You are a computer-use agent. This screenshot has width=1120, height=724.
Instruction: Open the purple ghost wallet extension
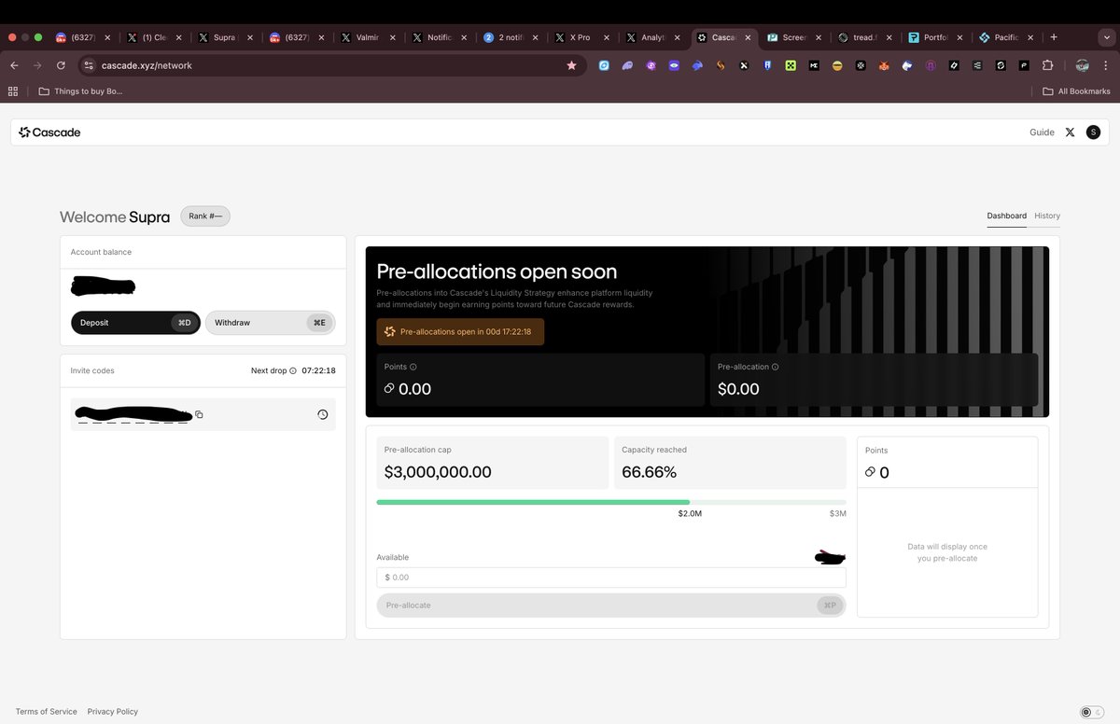[x=627, y=65]
